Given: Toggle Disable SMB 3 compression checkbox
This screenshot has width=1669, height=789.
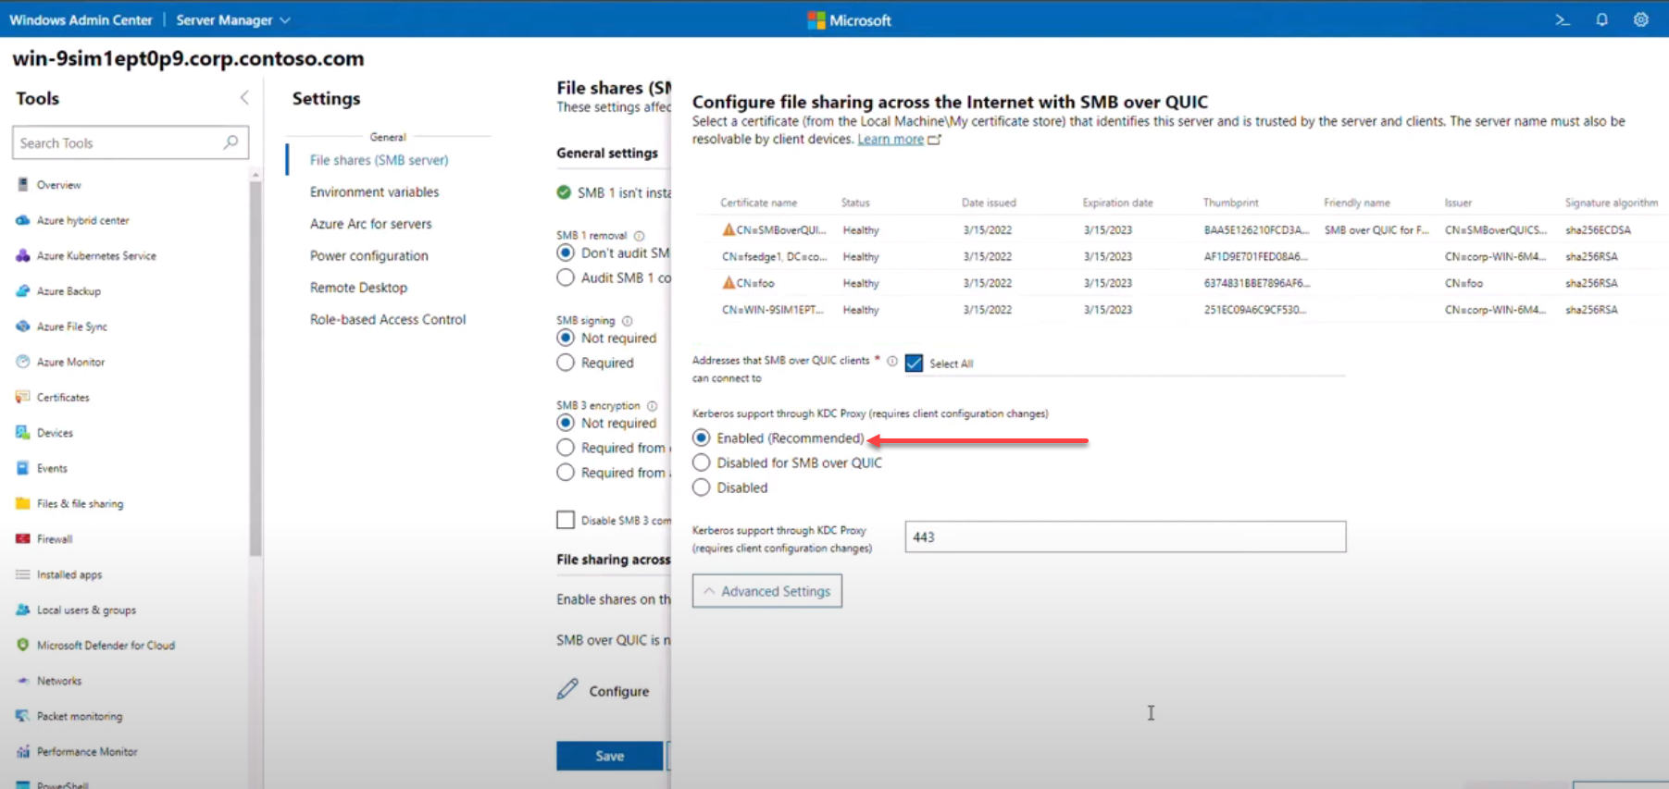Looking at the screenshot, I should coord(566,520).
